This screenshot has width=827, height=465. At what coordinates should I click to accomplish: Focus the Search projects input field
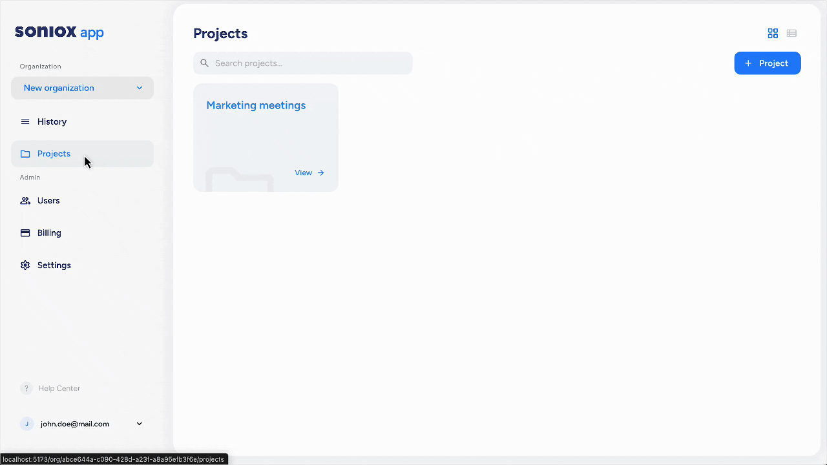click(310, 63)
